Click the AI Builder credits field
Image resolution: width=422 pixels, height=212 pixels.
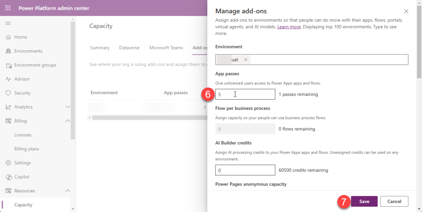[x=245, y=170]
